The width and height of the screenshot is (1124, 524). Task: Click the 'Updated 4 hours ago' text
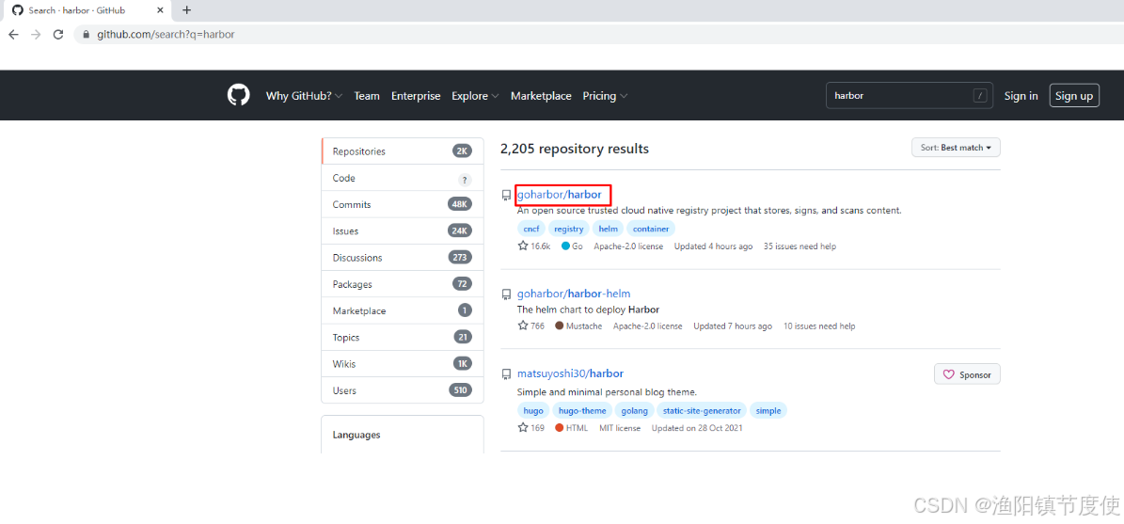(713, 246)
